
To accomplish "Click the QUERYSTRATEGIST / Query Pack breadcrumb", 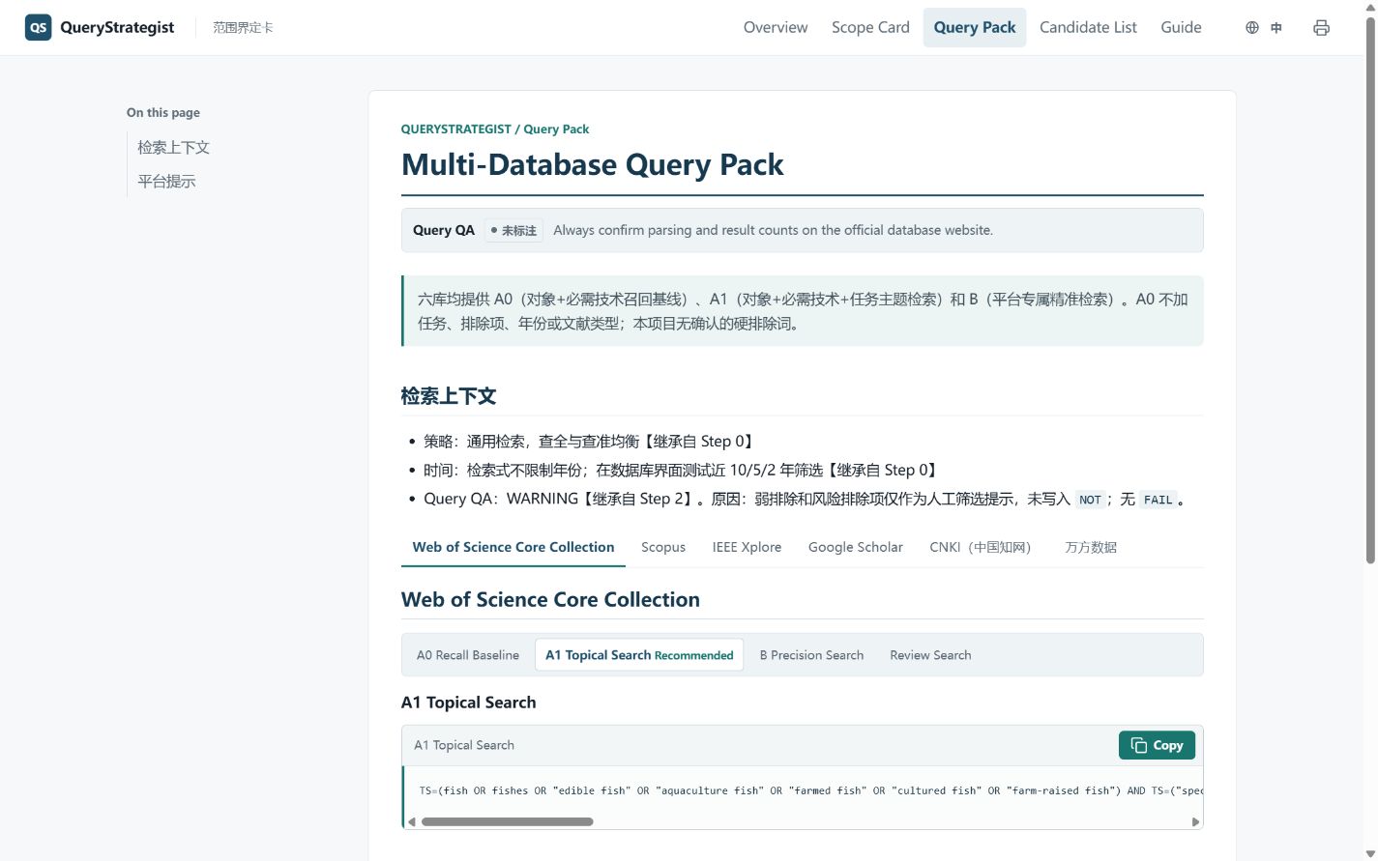I will click(495, 129).
